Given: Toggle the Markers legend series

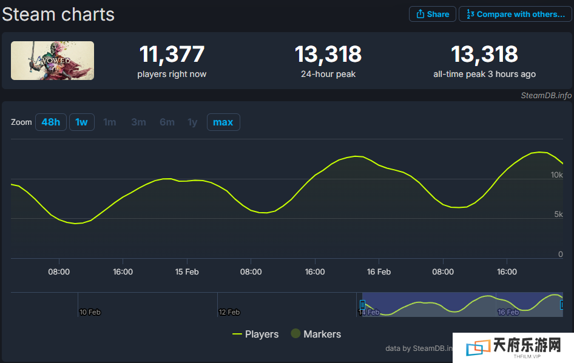Looking at the screenshot, I should tap(316, 334).
